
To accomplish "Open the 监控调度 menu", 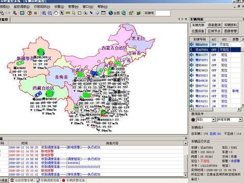I will pyautogui.click(x=22, y=7).
